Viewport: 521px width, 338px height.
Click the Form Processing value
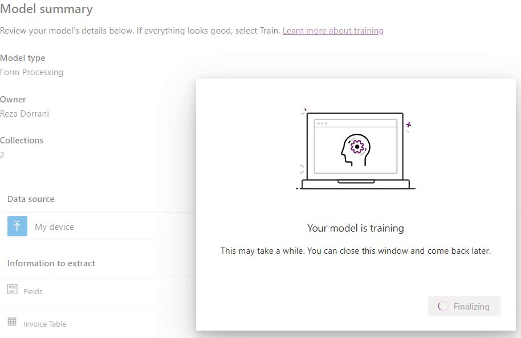tap(31, 72)
